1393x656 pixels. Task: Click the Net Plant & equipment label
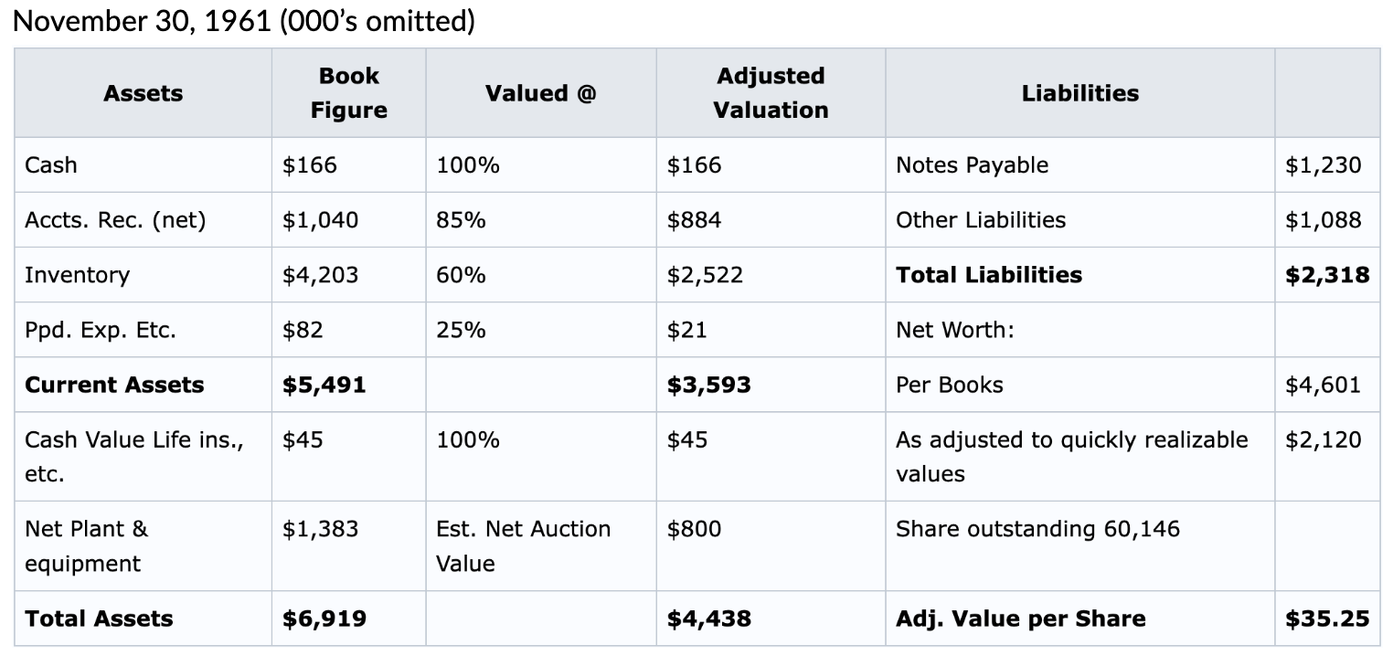pos(86,545)
